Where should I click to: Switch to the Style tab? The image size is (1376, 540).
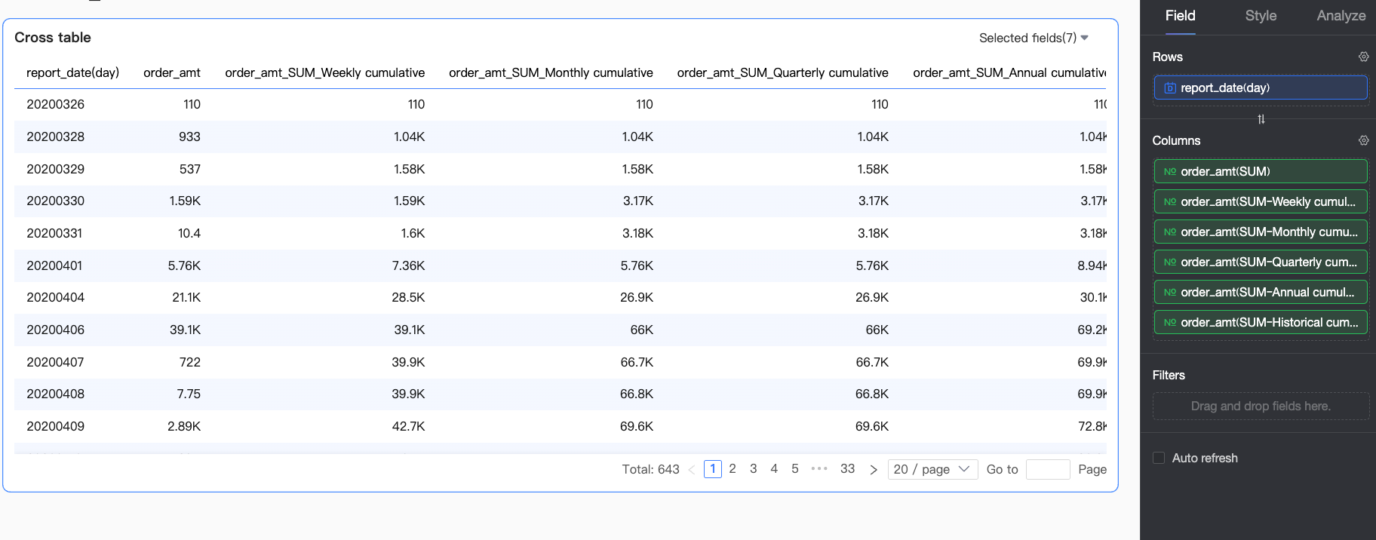pyautogui.click(x=1261, y=16)
